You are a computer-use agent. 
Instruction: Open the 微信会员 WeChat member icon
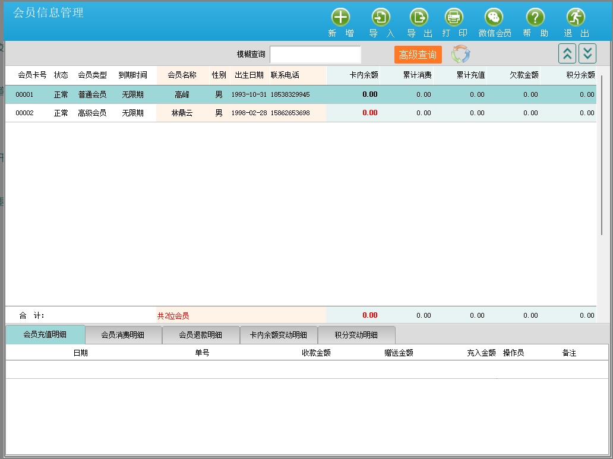494,17
